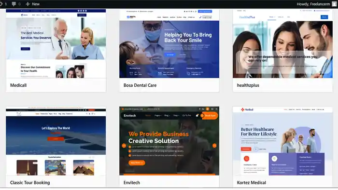Click the Medical logo in Kortez preview
Viewport: 338px width, 190px height.
[x=247, y=109]
